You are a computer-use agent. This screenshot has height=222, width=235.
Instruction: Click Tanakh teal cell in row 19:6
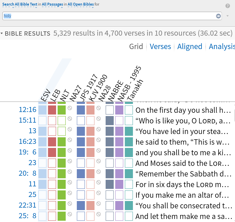(129, 152)
